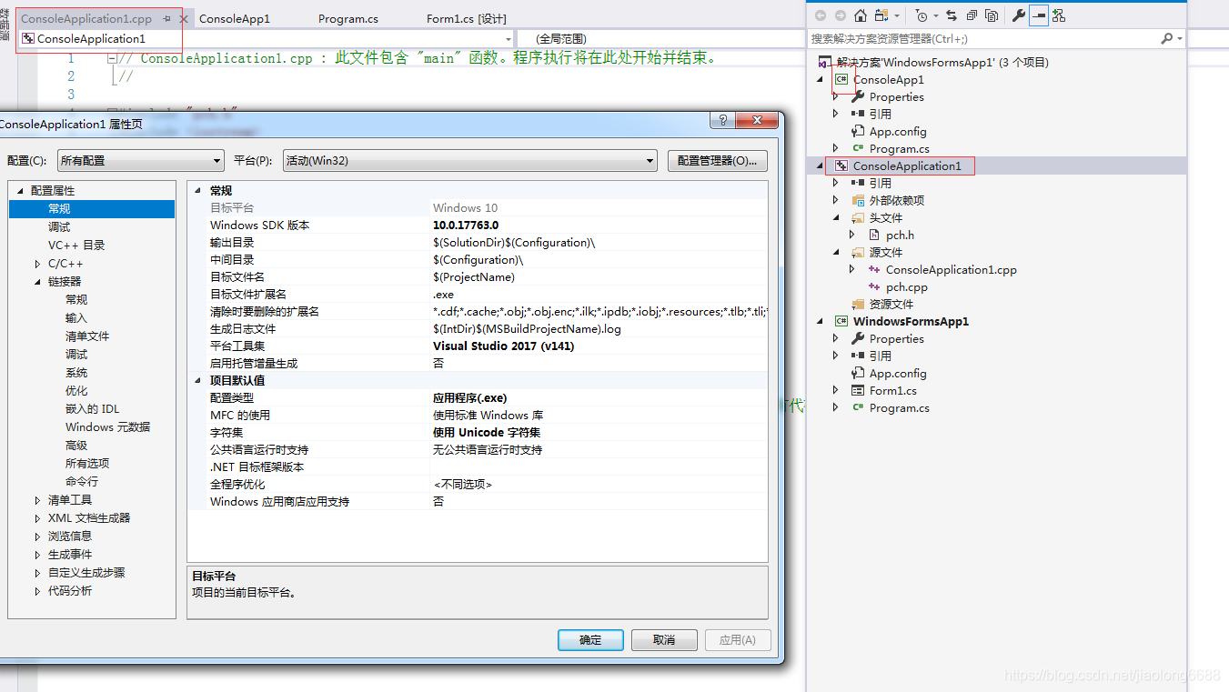This screenshot has height=692, width=1229.
Task: Click the Back arrow in Solution Explorer toolbar
Action: 821,15
